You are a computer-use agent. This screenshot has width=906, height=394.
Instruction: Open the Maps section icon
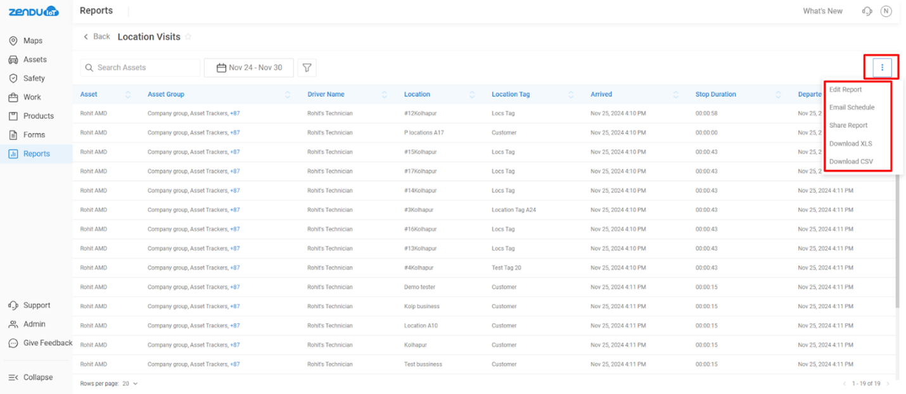coord(13,41)
